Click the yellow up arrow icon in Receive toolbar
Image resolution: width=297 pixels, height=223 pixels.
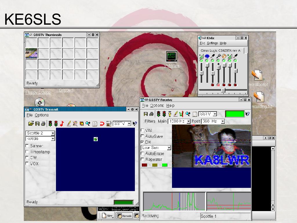pyautogui.click(x=170, y=114)
